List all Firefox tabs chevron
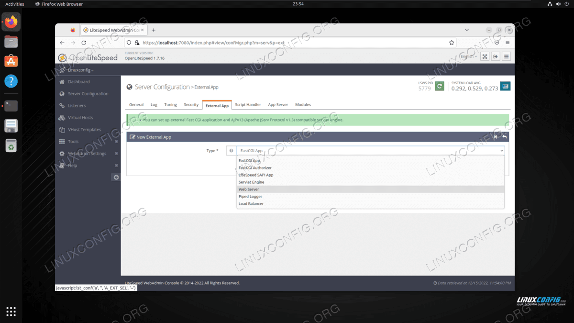 [467, 30]
